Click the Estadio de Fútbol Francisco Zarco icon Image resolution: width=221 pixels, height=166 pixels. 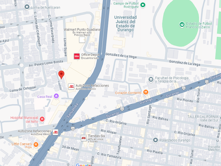click(182, 25)
